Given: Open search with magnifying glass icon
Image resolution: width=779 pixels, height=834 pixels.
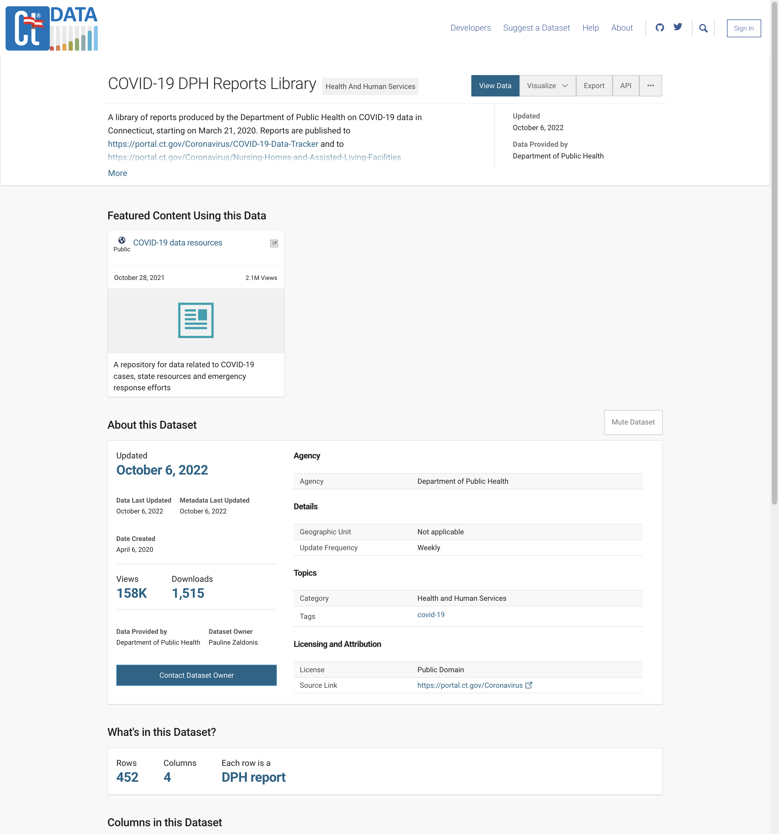Looking at the screenshot, I should (703, 28).
